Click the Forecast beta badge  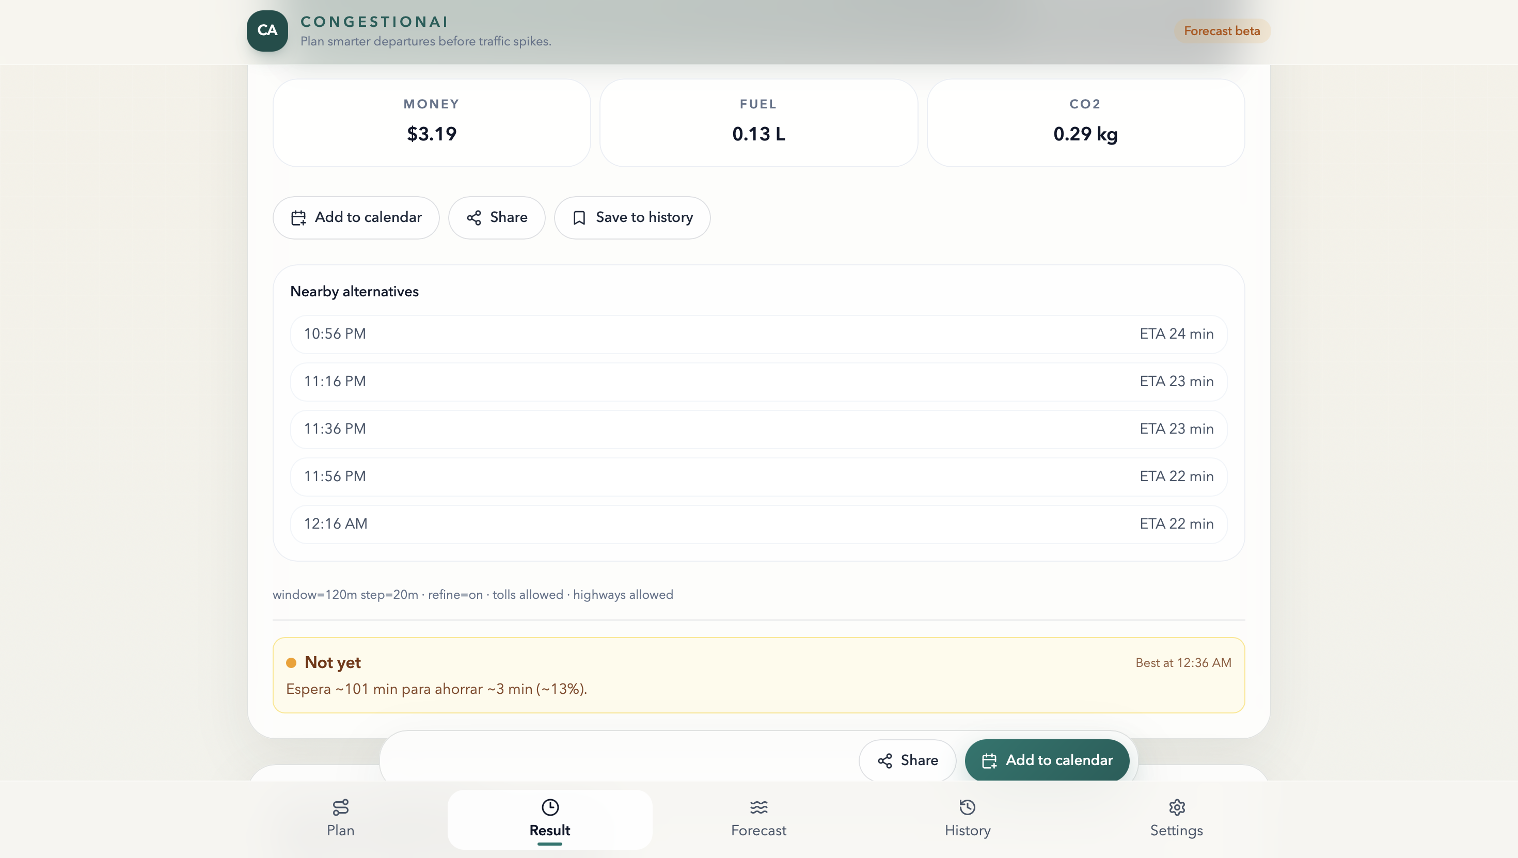coord(1222,30)
